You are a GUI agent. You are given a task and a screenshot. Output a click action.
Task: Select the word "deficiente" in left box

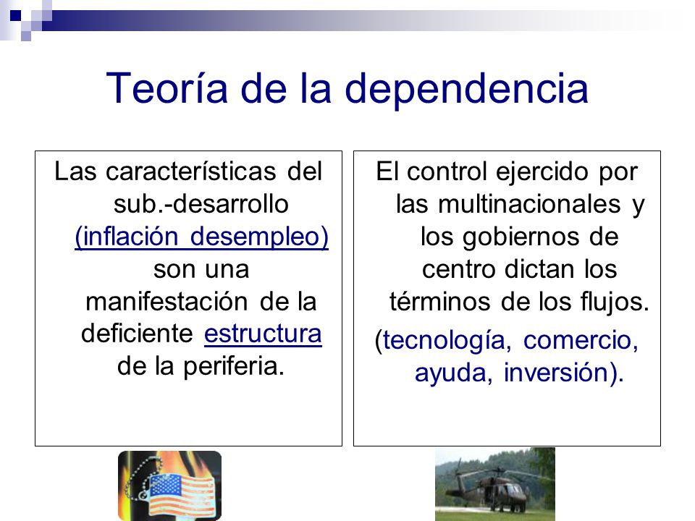pos(137,334)
